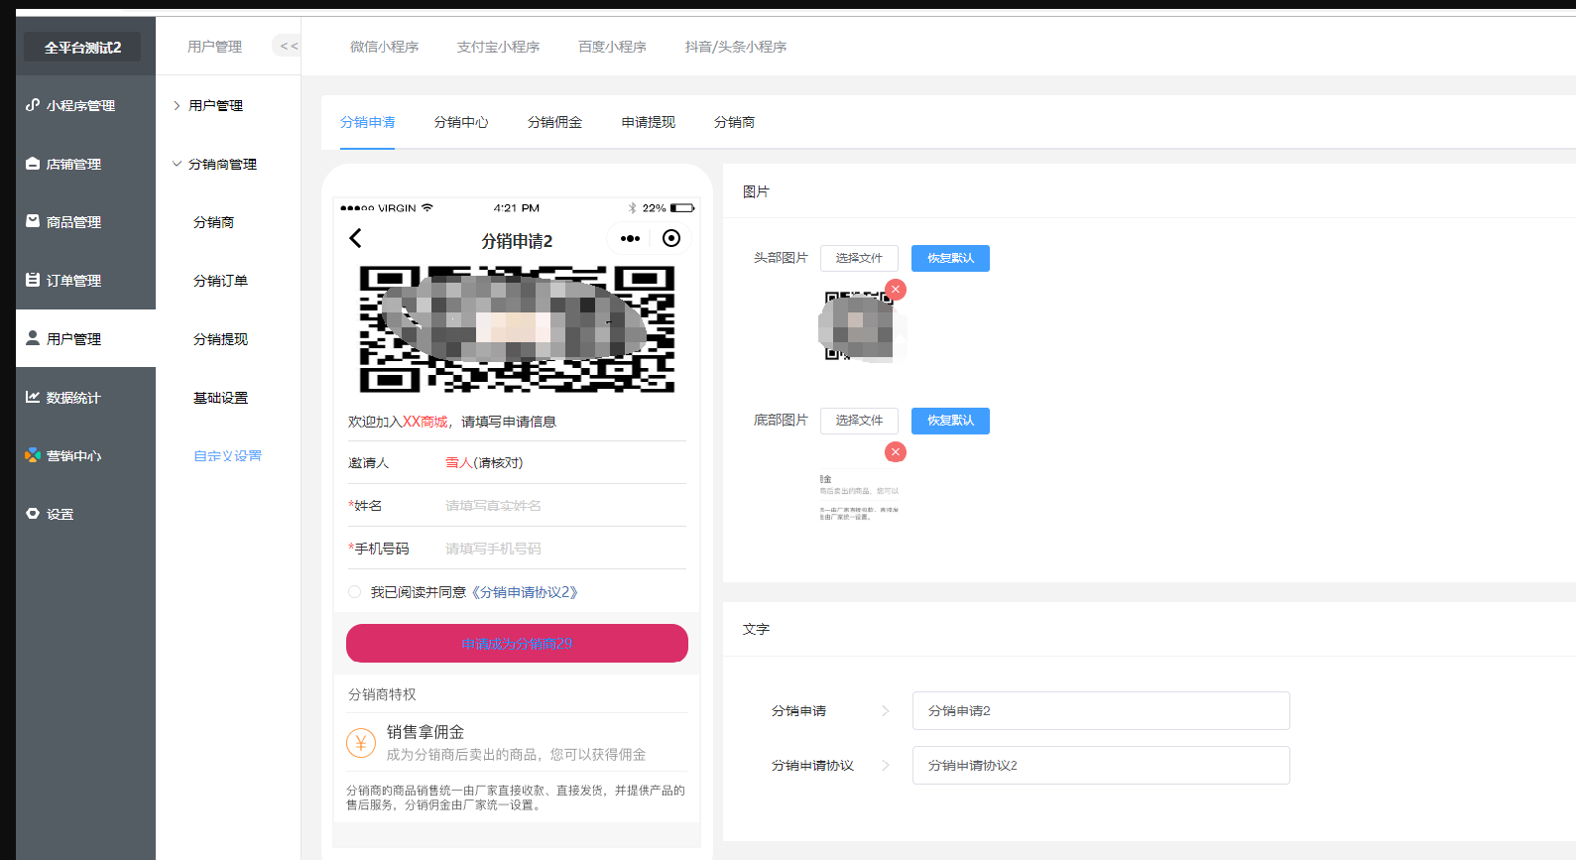Click the 数据统计 chart icon
The width and height of the screenshot is (1576, 860).
click(33, 397)
